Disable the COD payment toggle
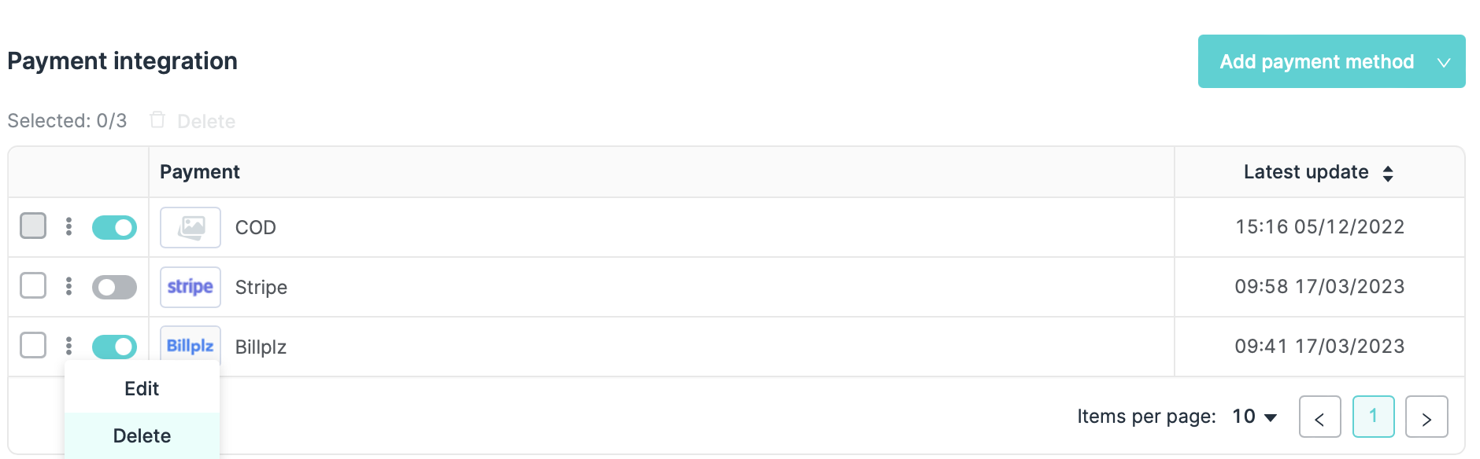The height and width of the screenshot is (459, 1480). 114,227
